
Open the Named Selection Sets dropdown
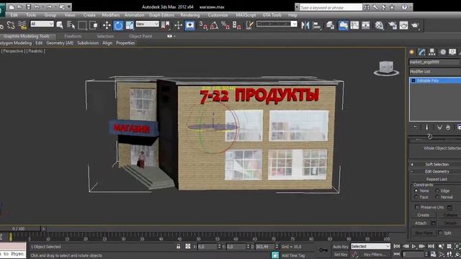tap(277, 24)
